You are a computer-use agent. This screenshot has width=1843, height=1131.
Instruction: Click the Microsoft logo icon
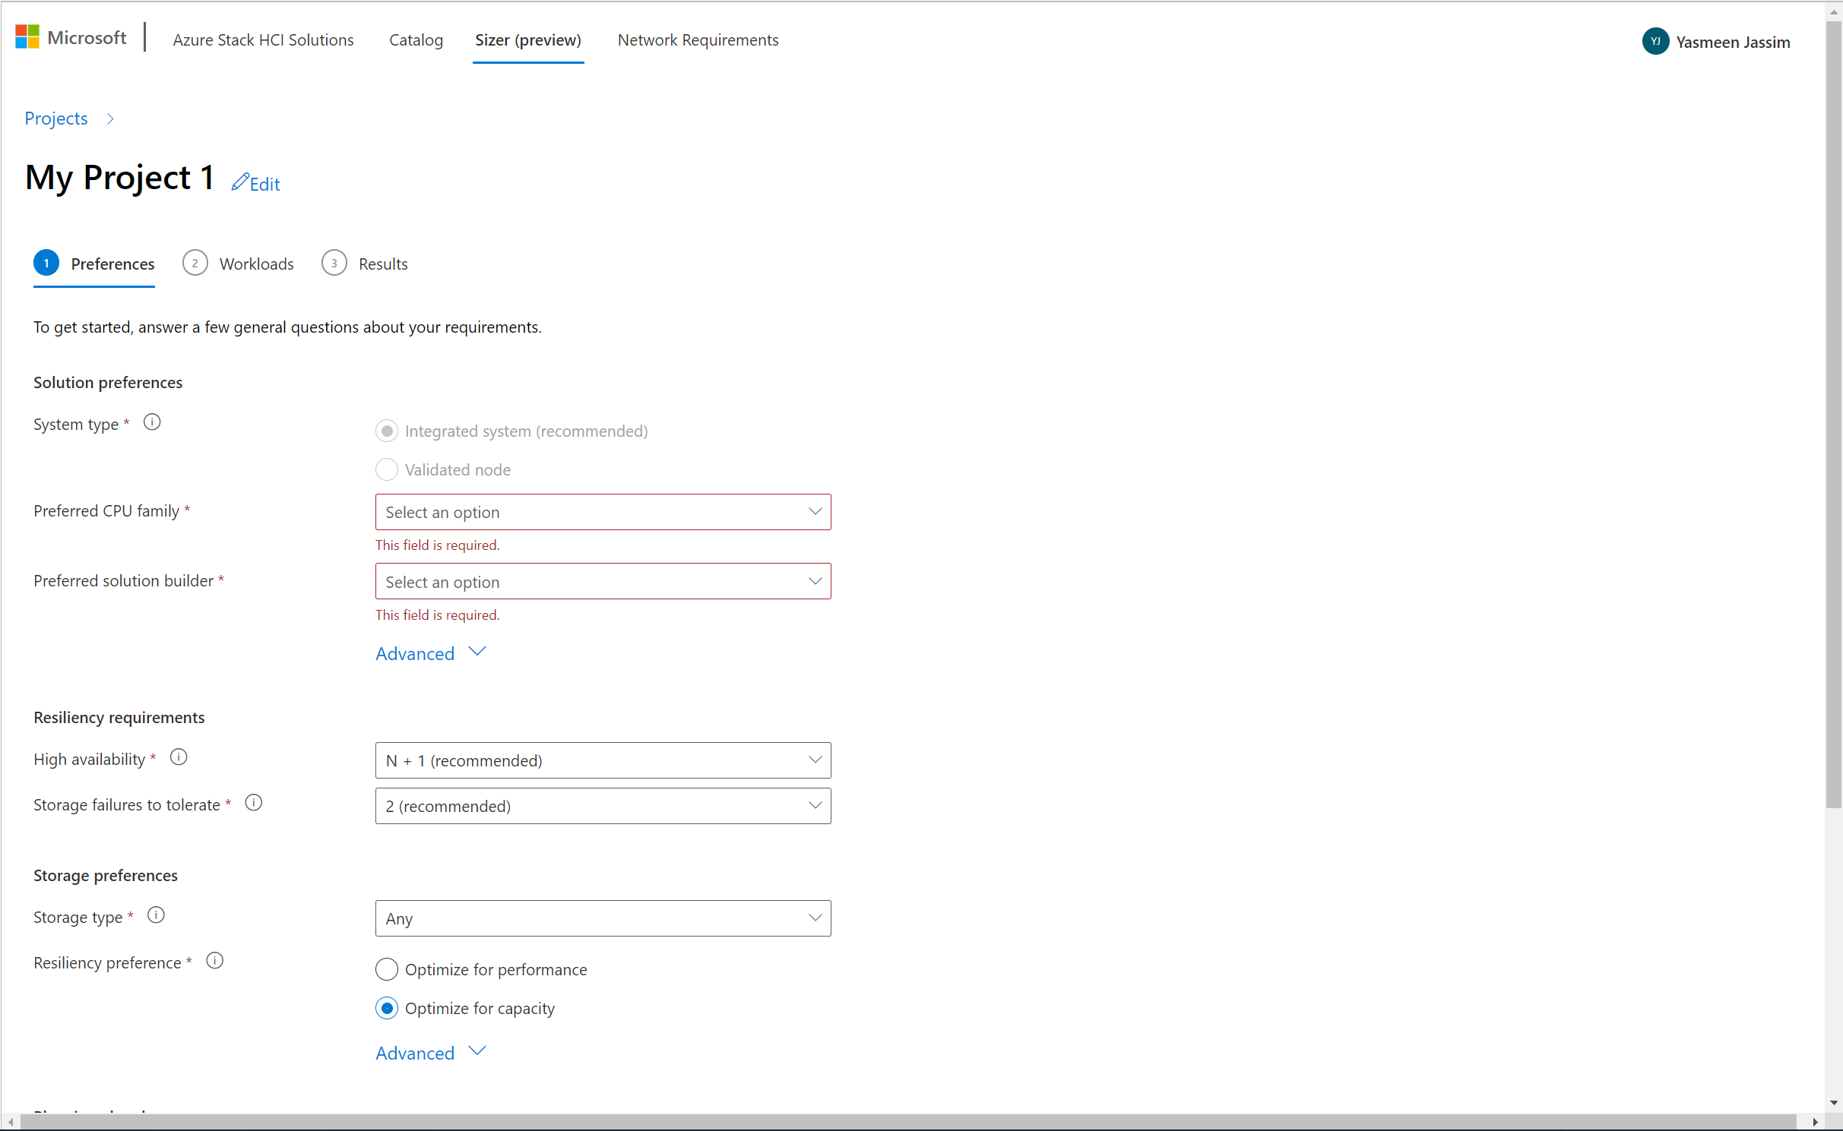27,37
